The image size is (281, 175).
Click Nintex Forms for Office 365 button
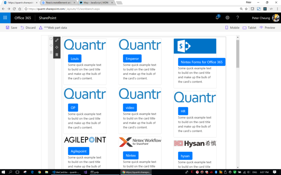point(202,62)
